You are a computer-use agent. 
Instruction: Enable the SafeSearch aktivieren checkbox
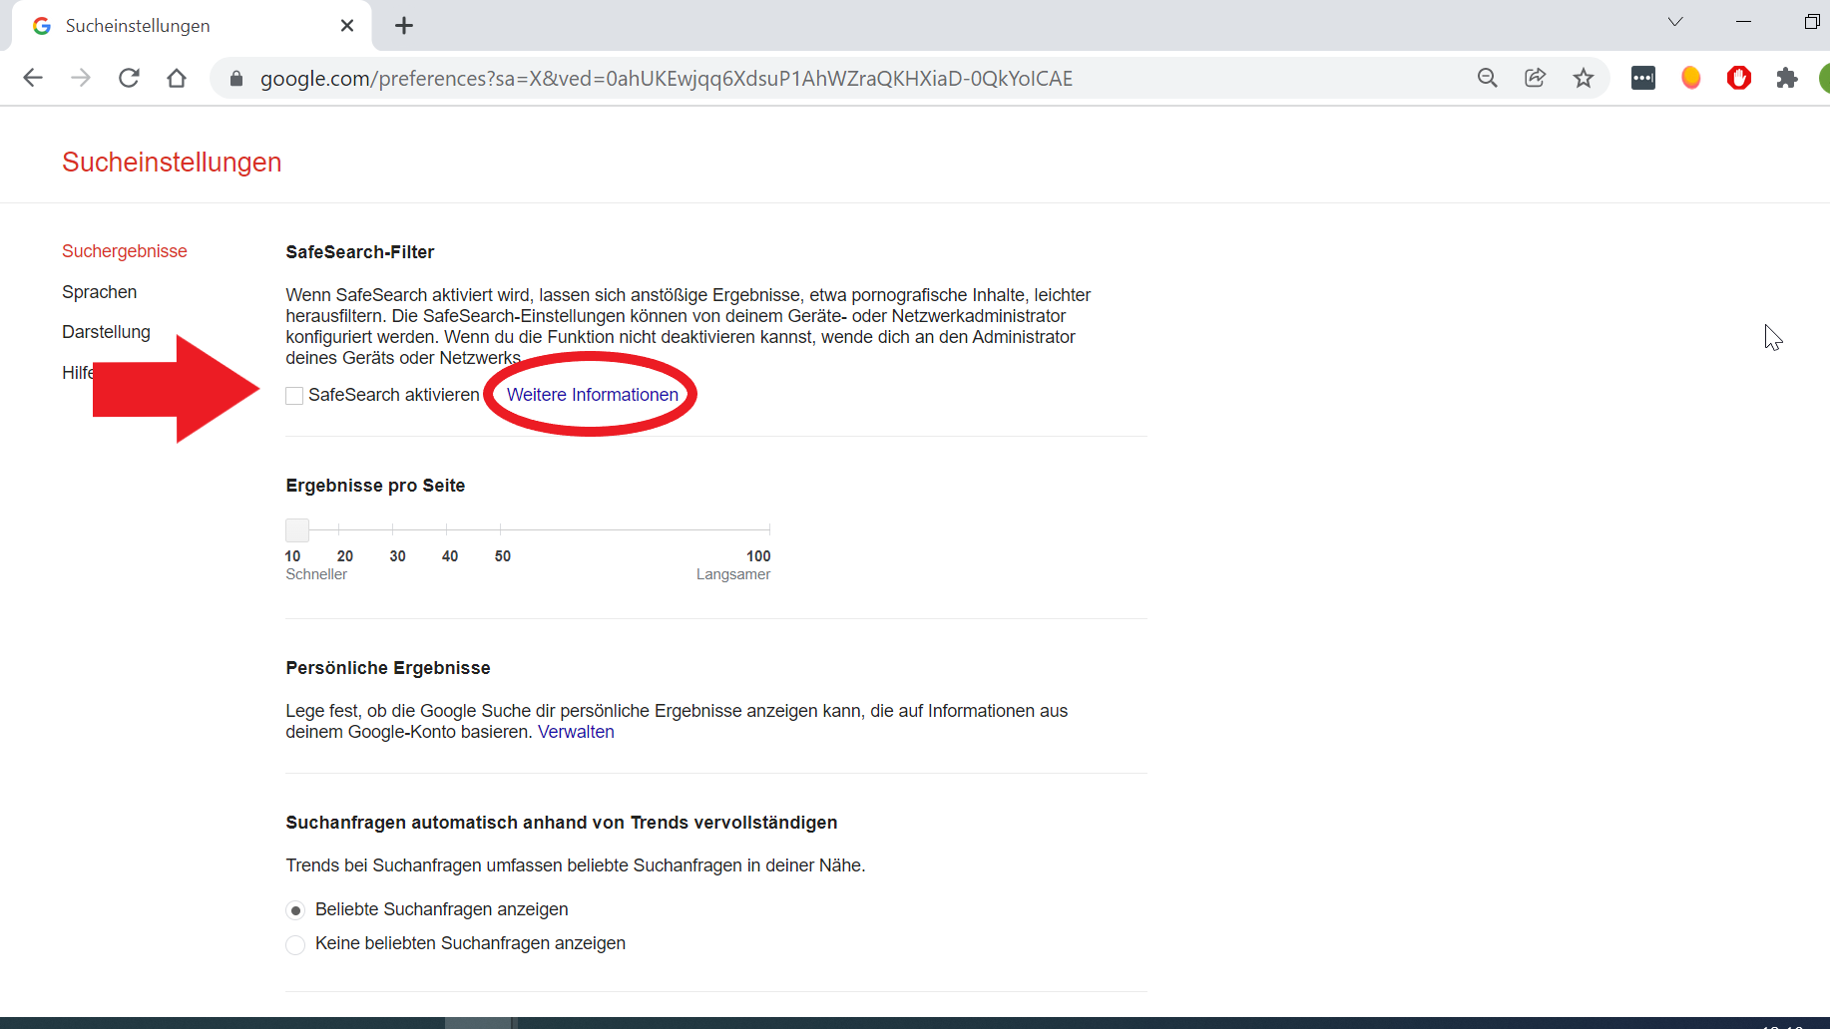coord(294,396)
